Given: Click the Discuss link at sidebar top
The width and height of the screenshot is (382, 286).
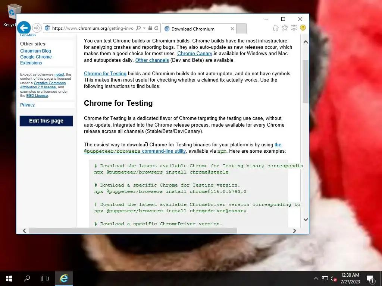Looking at the screenshot, I should 28,35.
